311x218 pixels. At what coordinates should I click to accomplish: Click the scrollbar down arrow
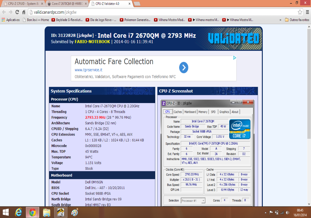point(309,204)
